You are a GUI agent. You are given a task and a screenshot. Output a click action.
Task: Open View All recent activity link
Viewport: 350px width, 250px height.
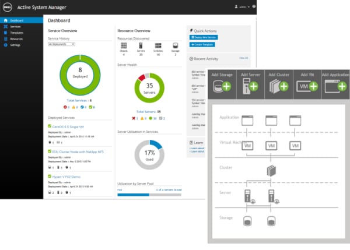(243, 58)
